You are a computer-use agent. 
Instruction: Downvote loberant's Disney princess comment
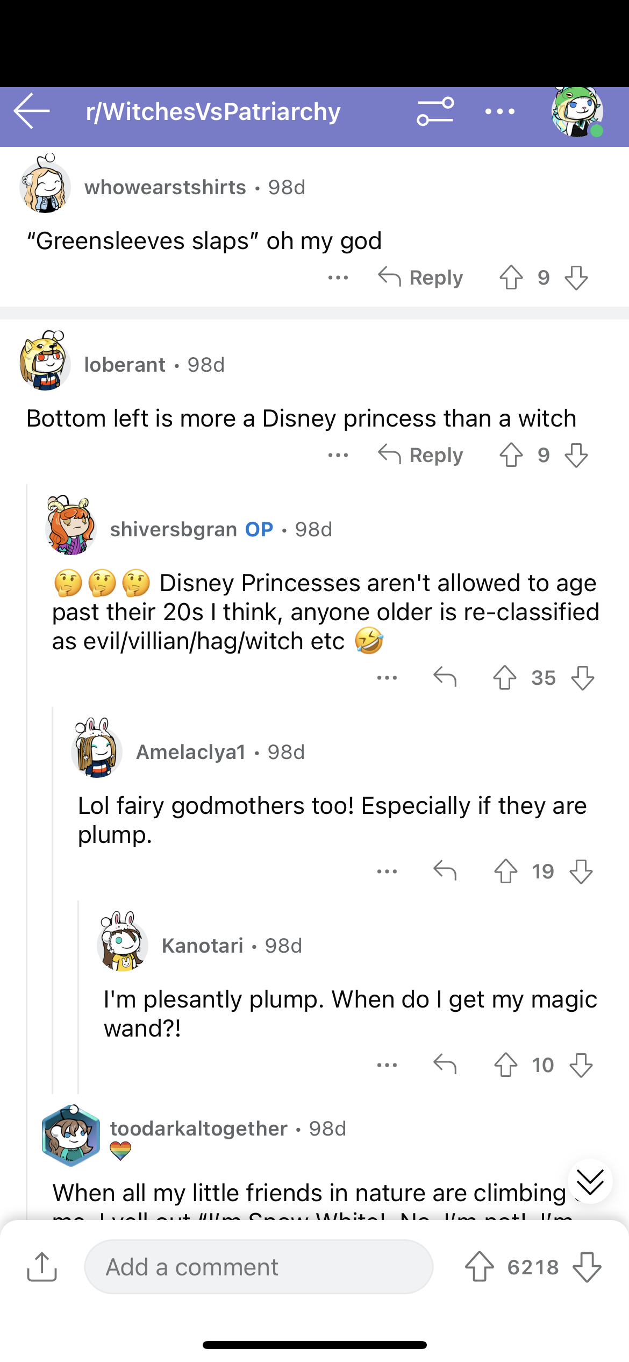tap(576, 455)
